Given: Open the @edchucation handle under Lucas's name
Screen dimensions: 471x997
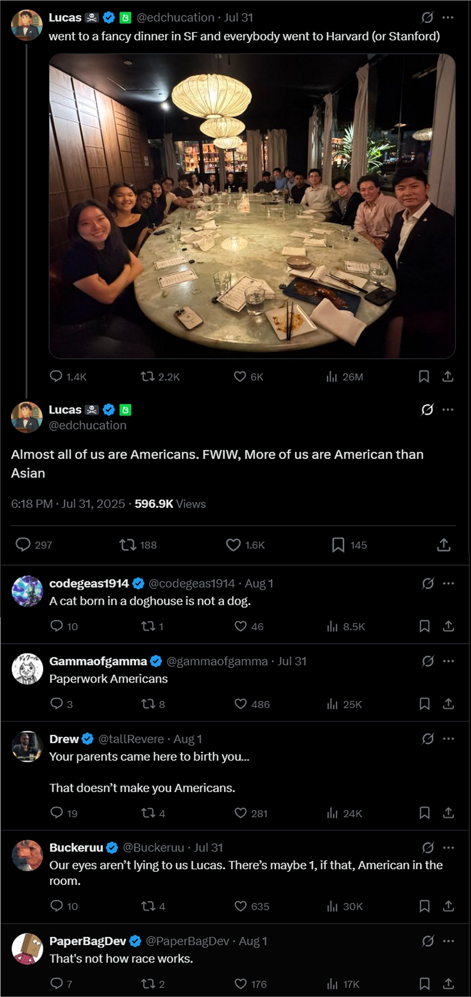Looking at the screenshot, I should point(87,425).
